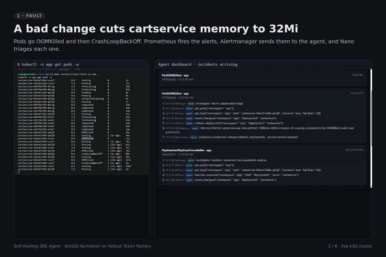The width and height of the screenshot is (386, 257).
Task: Click the INVESTIGATING status label
Action: tap(354, 150)
